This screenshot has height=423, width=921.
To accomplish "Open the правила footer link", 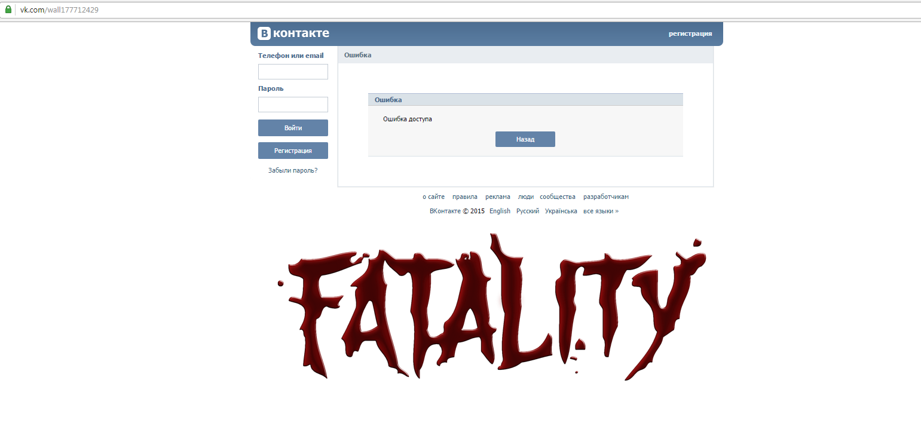I will [x=464, y=197].
